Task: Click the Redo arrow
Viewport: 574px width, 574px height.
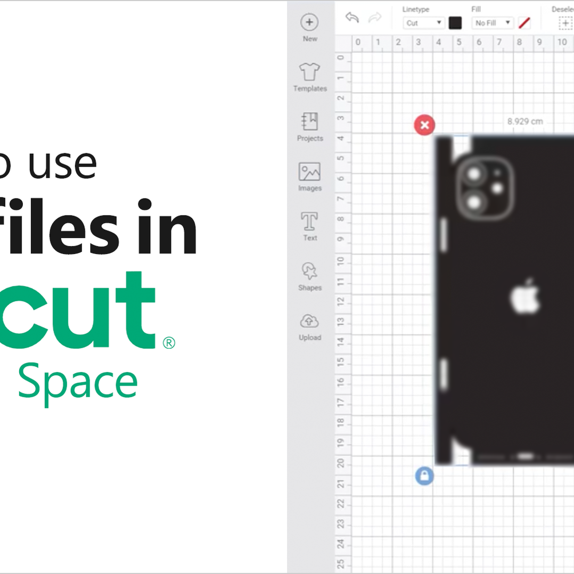Action: [x=375, y=18]
